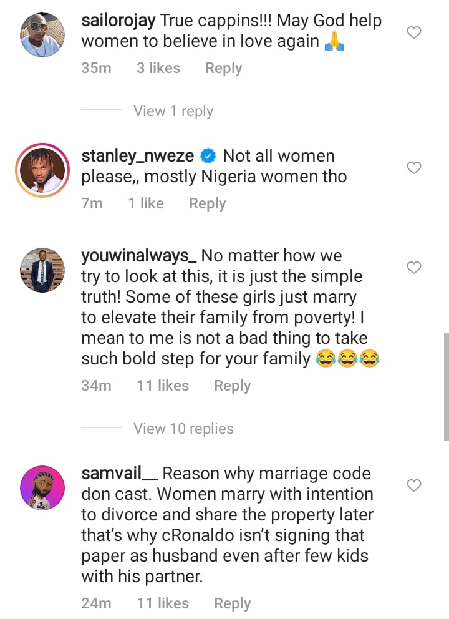Like sailorojay's comment with the heart

click(x=414, y=32)
